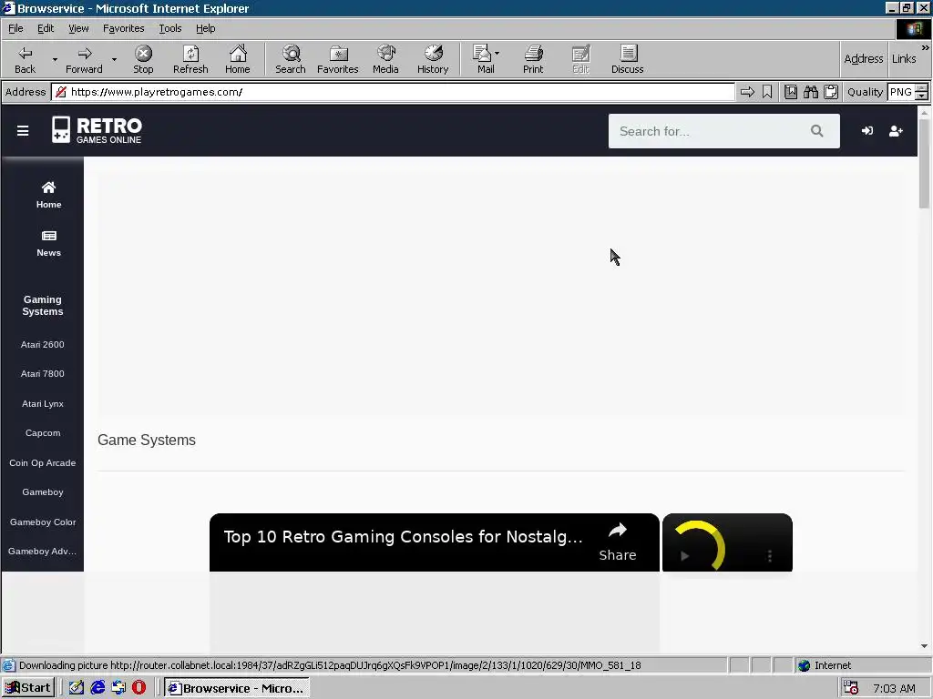Screen dimensions: 933x699
Task: Open the Favorites menu
Action: coord(123,28)
